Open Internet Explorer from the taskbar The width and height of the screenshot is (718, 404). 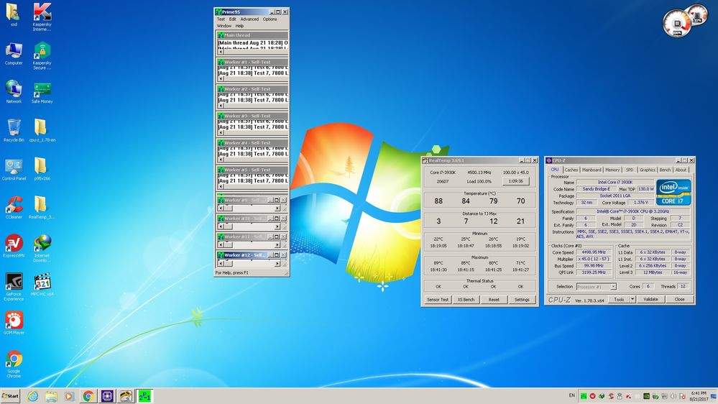click(x=32, y=396)
